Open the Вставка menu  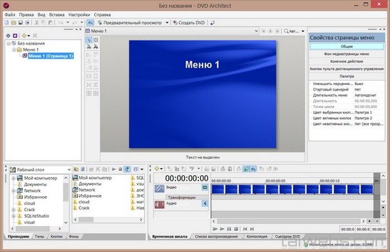click(57, 14)
